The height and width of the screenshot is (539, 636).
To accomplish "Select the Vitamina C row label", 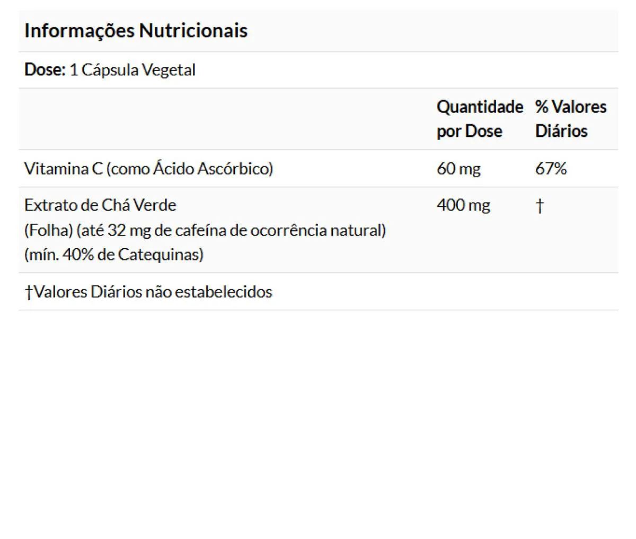I will (x=148, y=169).
